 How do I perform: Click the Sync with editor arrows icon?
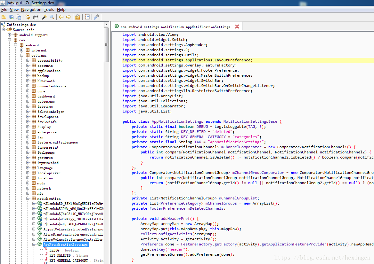tap(28, 17)
